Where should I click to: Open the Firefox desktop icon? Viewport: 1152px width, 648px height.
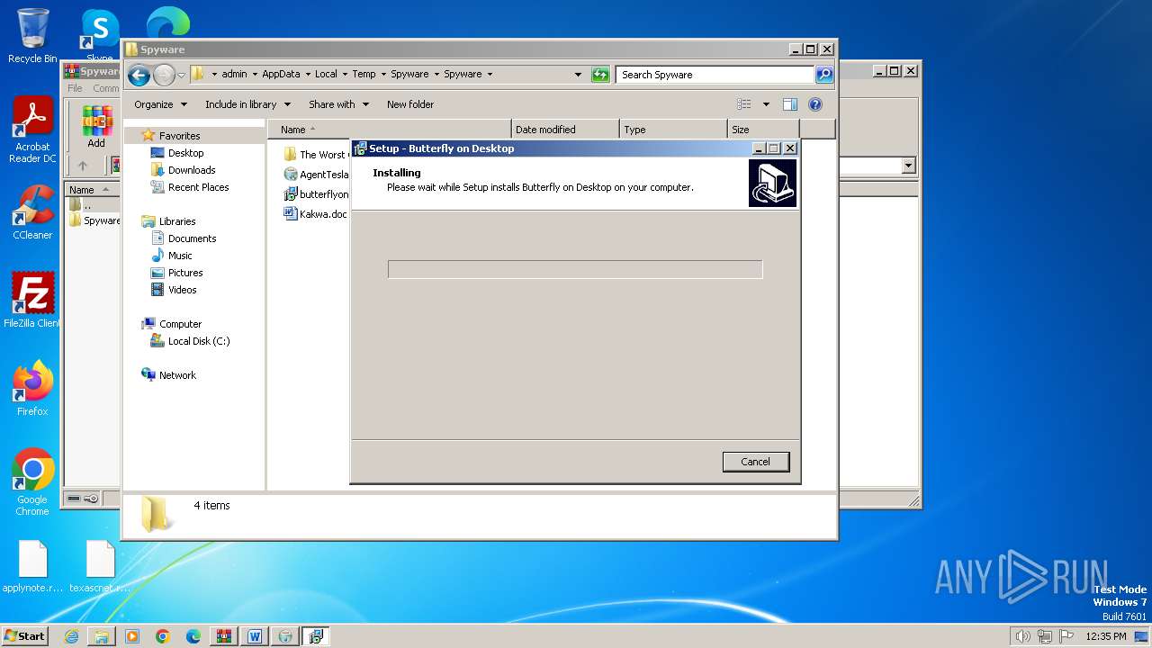coord(32,388)
